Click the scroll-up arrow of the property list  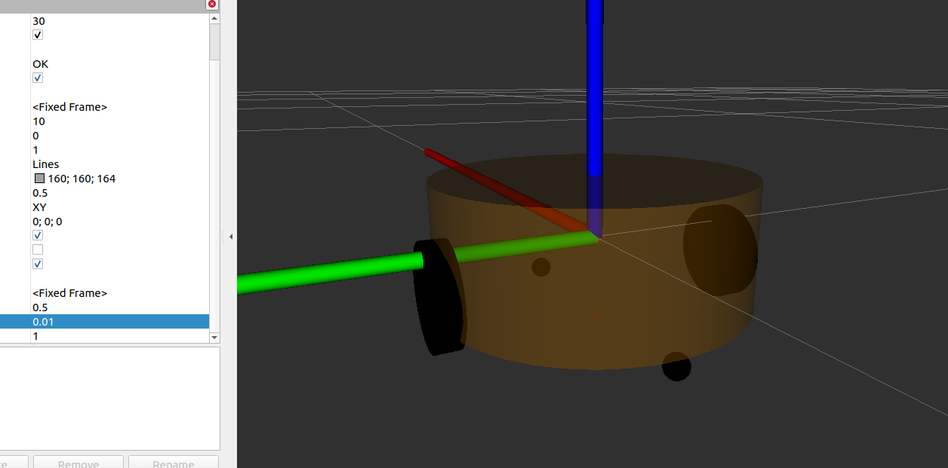tap(214, 17)
